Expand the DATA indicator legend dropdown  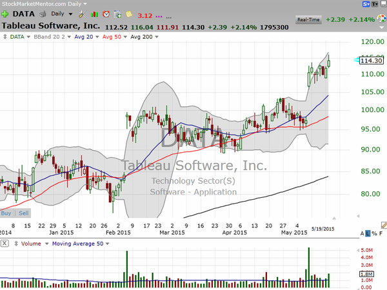pos(28,37)
